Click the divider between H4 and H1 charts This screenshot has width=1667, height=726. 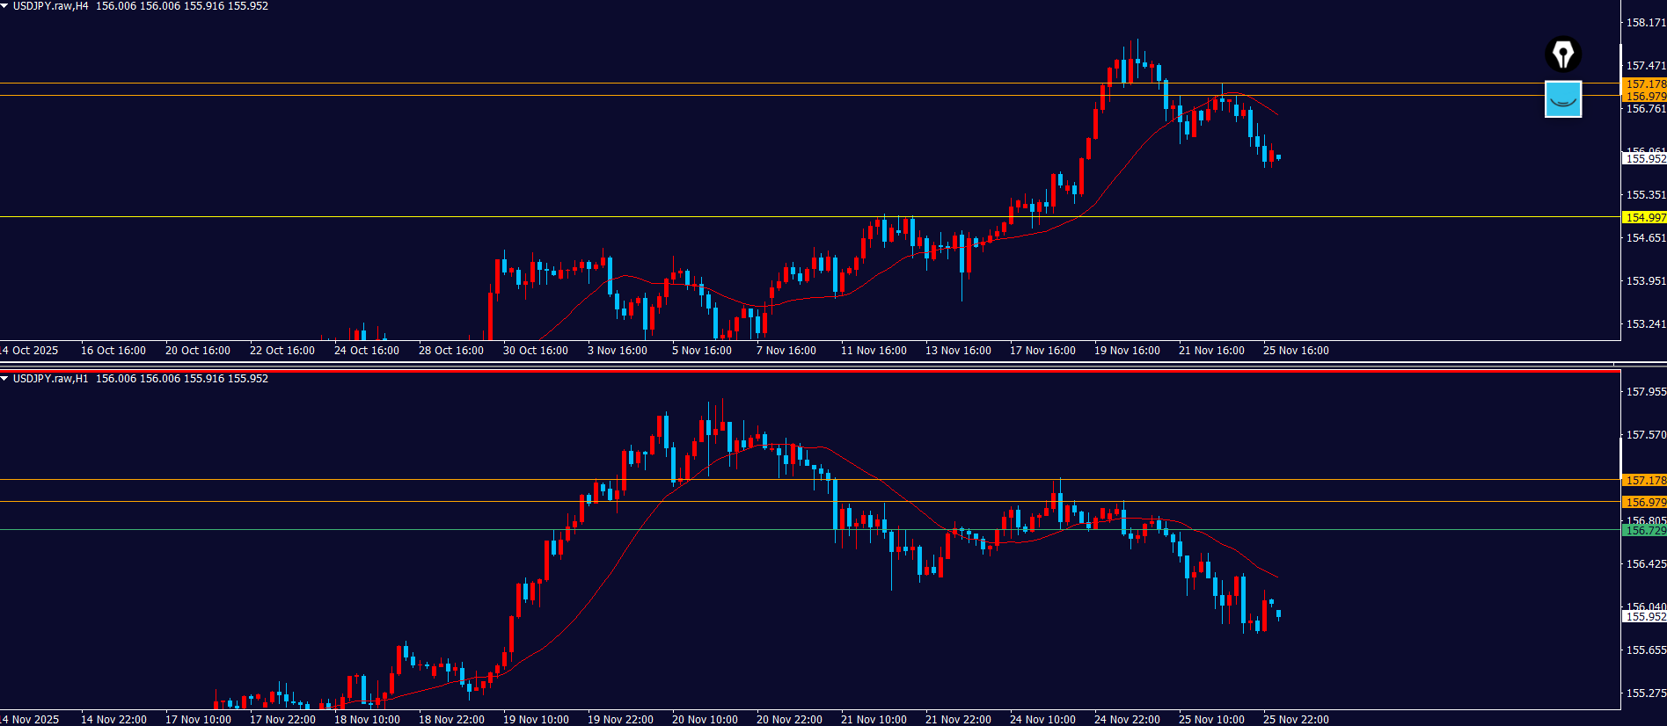click(x=809, y=364)
